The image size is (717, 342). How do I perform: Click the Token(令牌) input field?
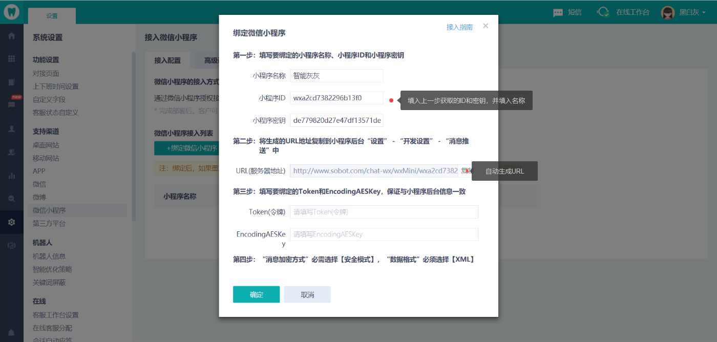(x=384, y=212)
